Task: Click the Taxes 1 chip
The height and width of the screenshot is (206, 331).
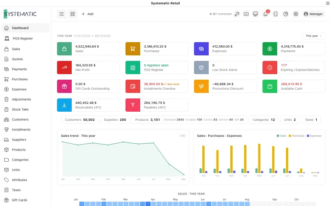Action: click(311, 119)
